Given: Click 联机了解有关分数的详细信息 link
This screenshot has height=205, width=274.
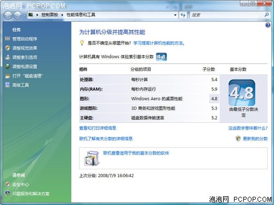Looking at the screenshot, I should (106, 139).
